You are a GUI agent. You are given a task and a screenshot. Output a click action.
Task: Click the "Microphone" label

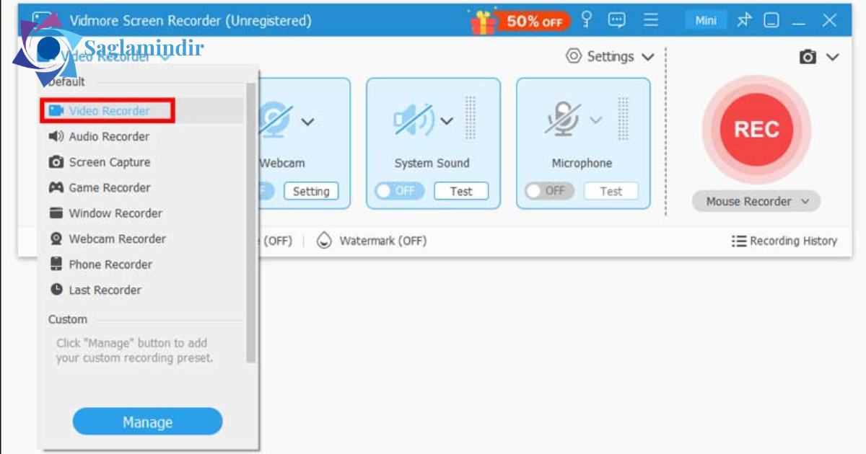click(582, 164)
